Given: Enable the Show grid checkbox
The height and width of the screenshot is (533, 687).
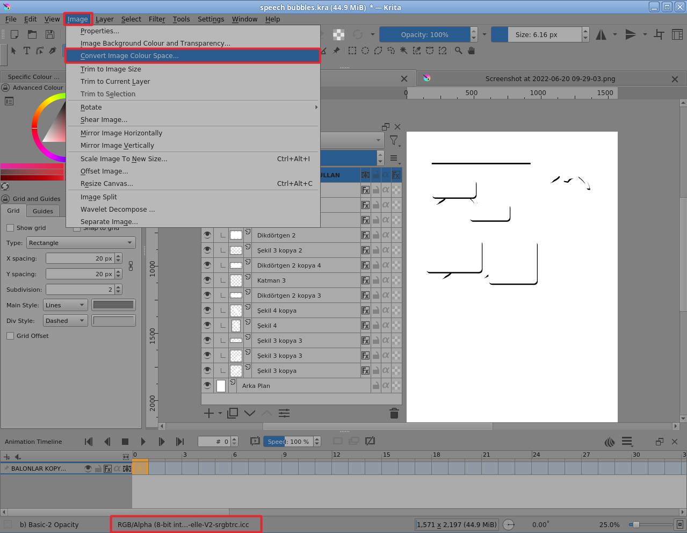Looking at the screenshot, I should [10, 228].
